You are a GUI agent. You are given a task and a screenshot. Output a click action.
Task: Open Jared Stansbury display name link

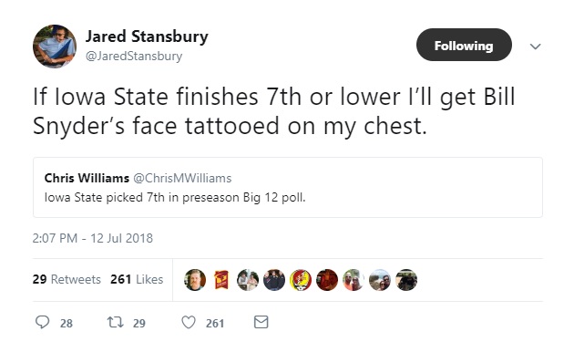(x=147, y=36)
